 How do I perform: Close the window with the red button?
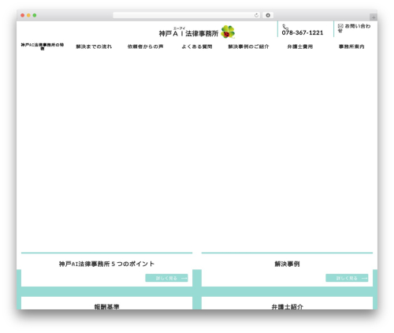[x=23, y=16]
